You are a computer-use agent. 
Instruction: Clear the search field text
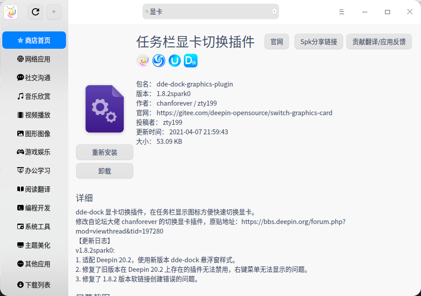pos(274,11)
